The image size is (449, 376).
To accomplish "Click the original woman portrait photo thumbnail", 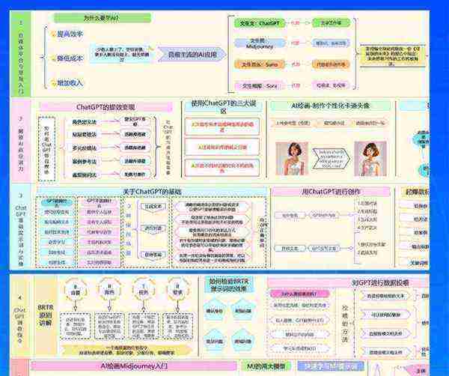I will (292, 159).
